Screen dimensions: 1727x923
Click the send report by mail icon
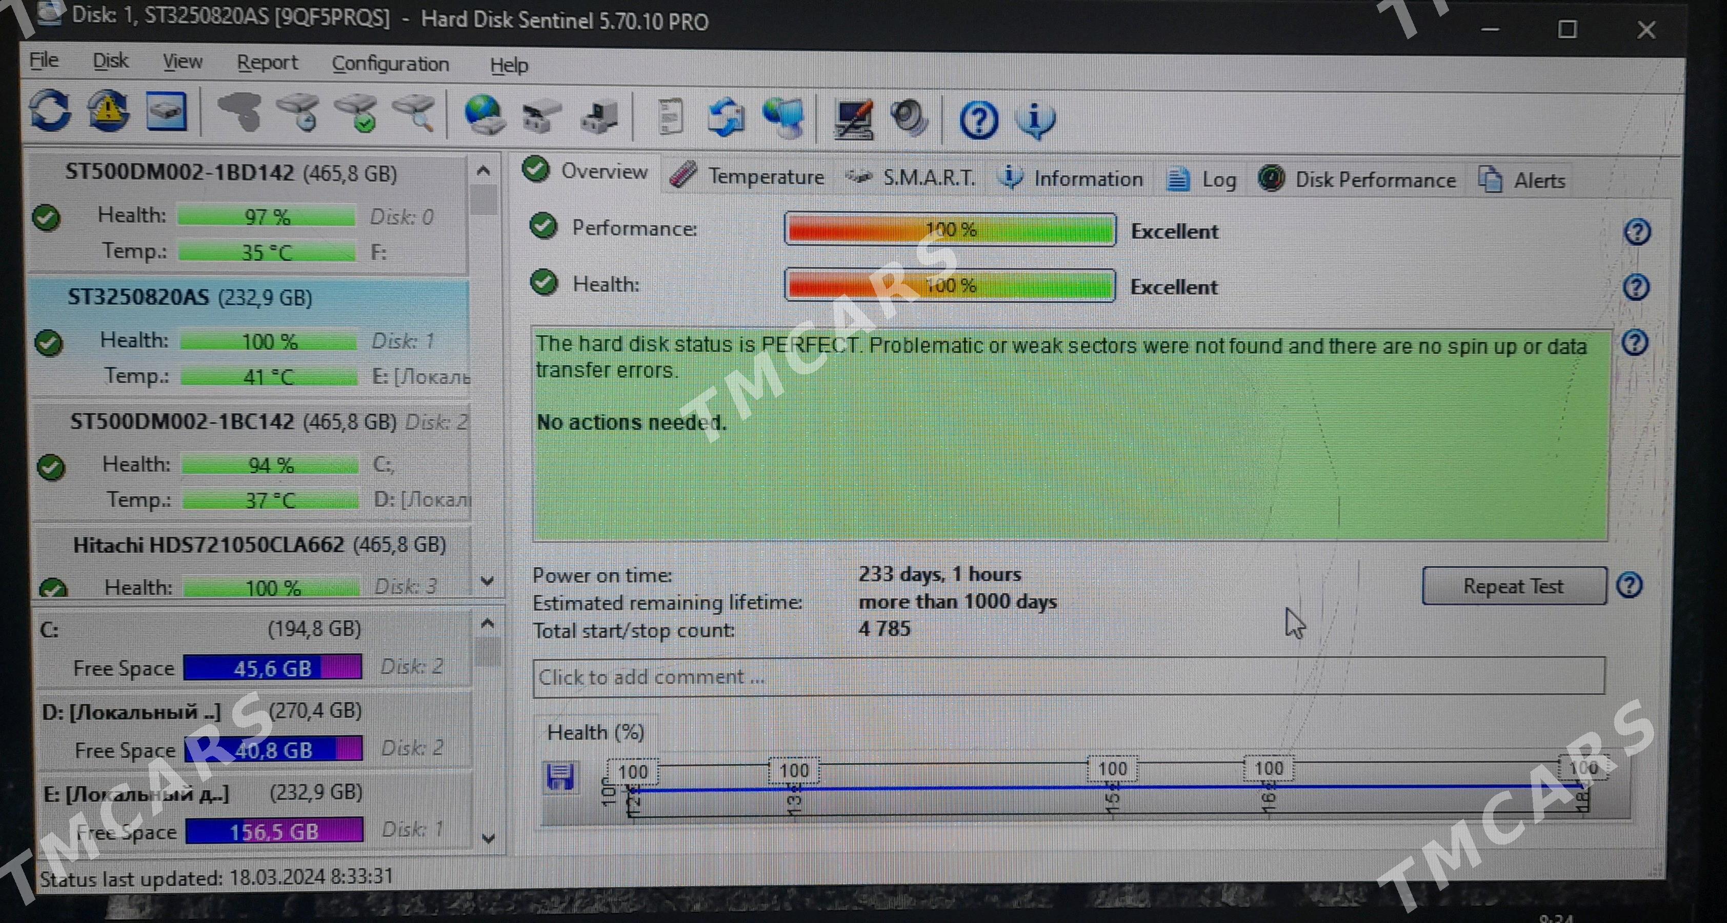(726, 118)
